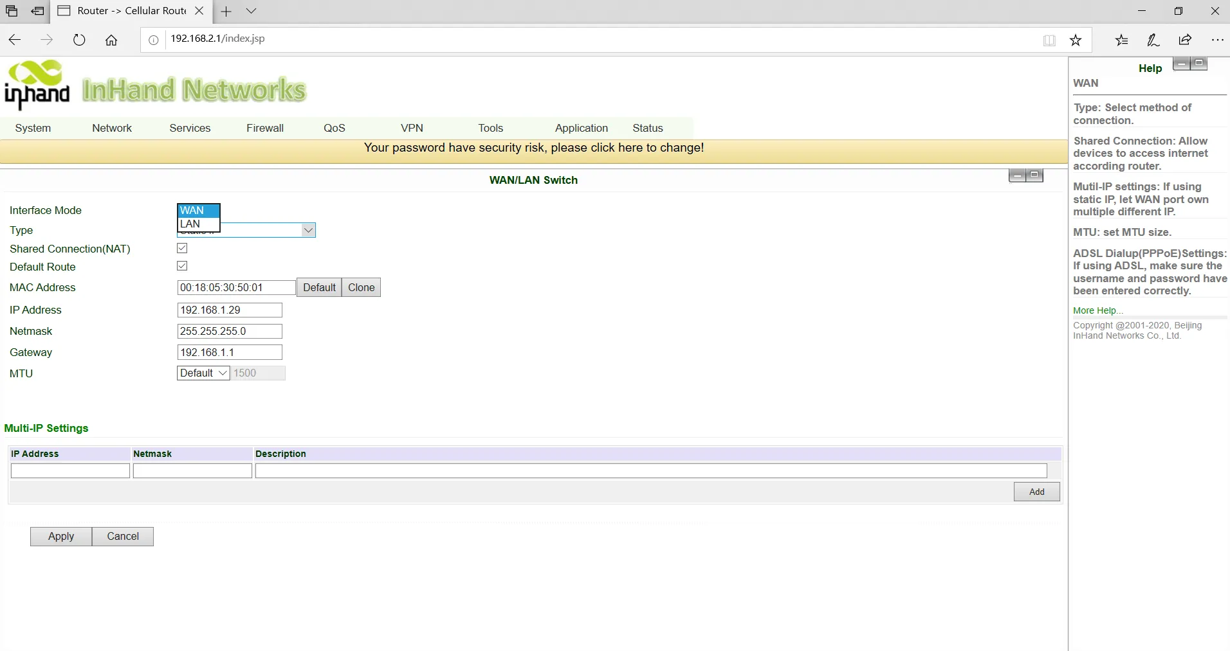The height and width of the screenshot is (651, 1230).
Task: Reload the page with the Refresh icon
Action: tap(79, 40)
